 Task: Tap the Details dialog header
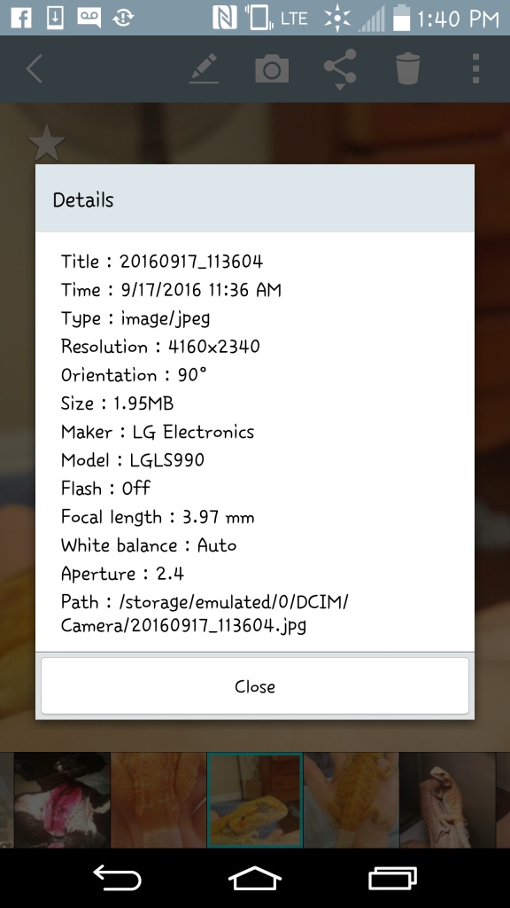tap(255, 199)
